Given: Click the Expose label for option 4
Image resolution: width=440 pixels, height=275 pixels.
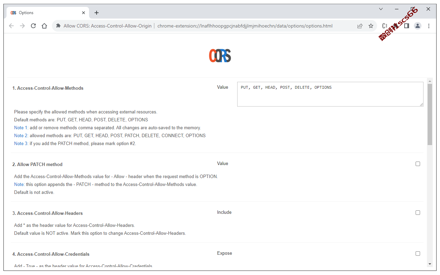Looking at the screenshot, I should pos(224,253).
